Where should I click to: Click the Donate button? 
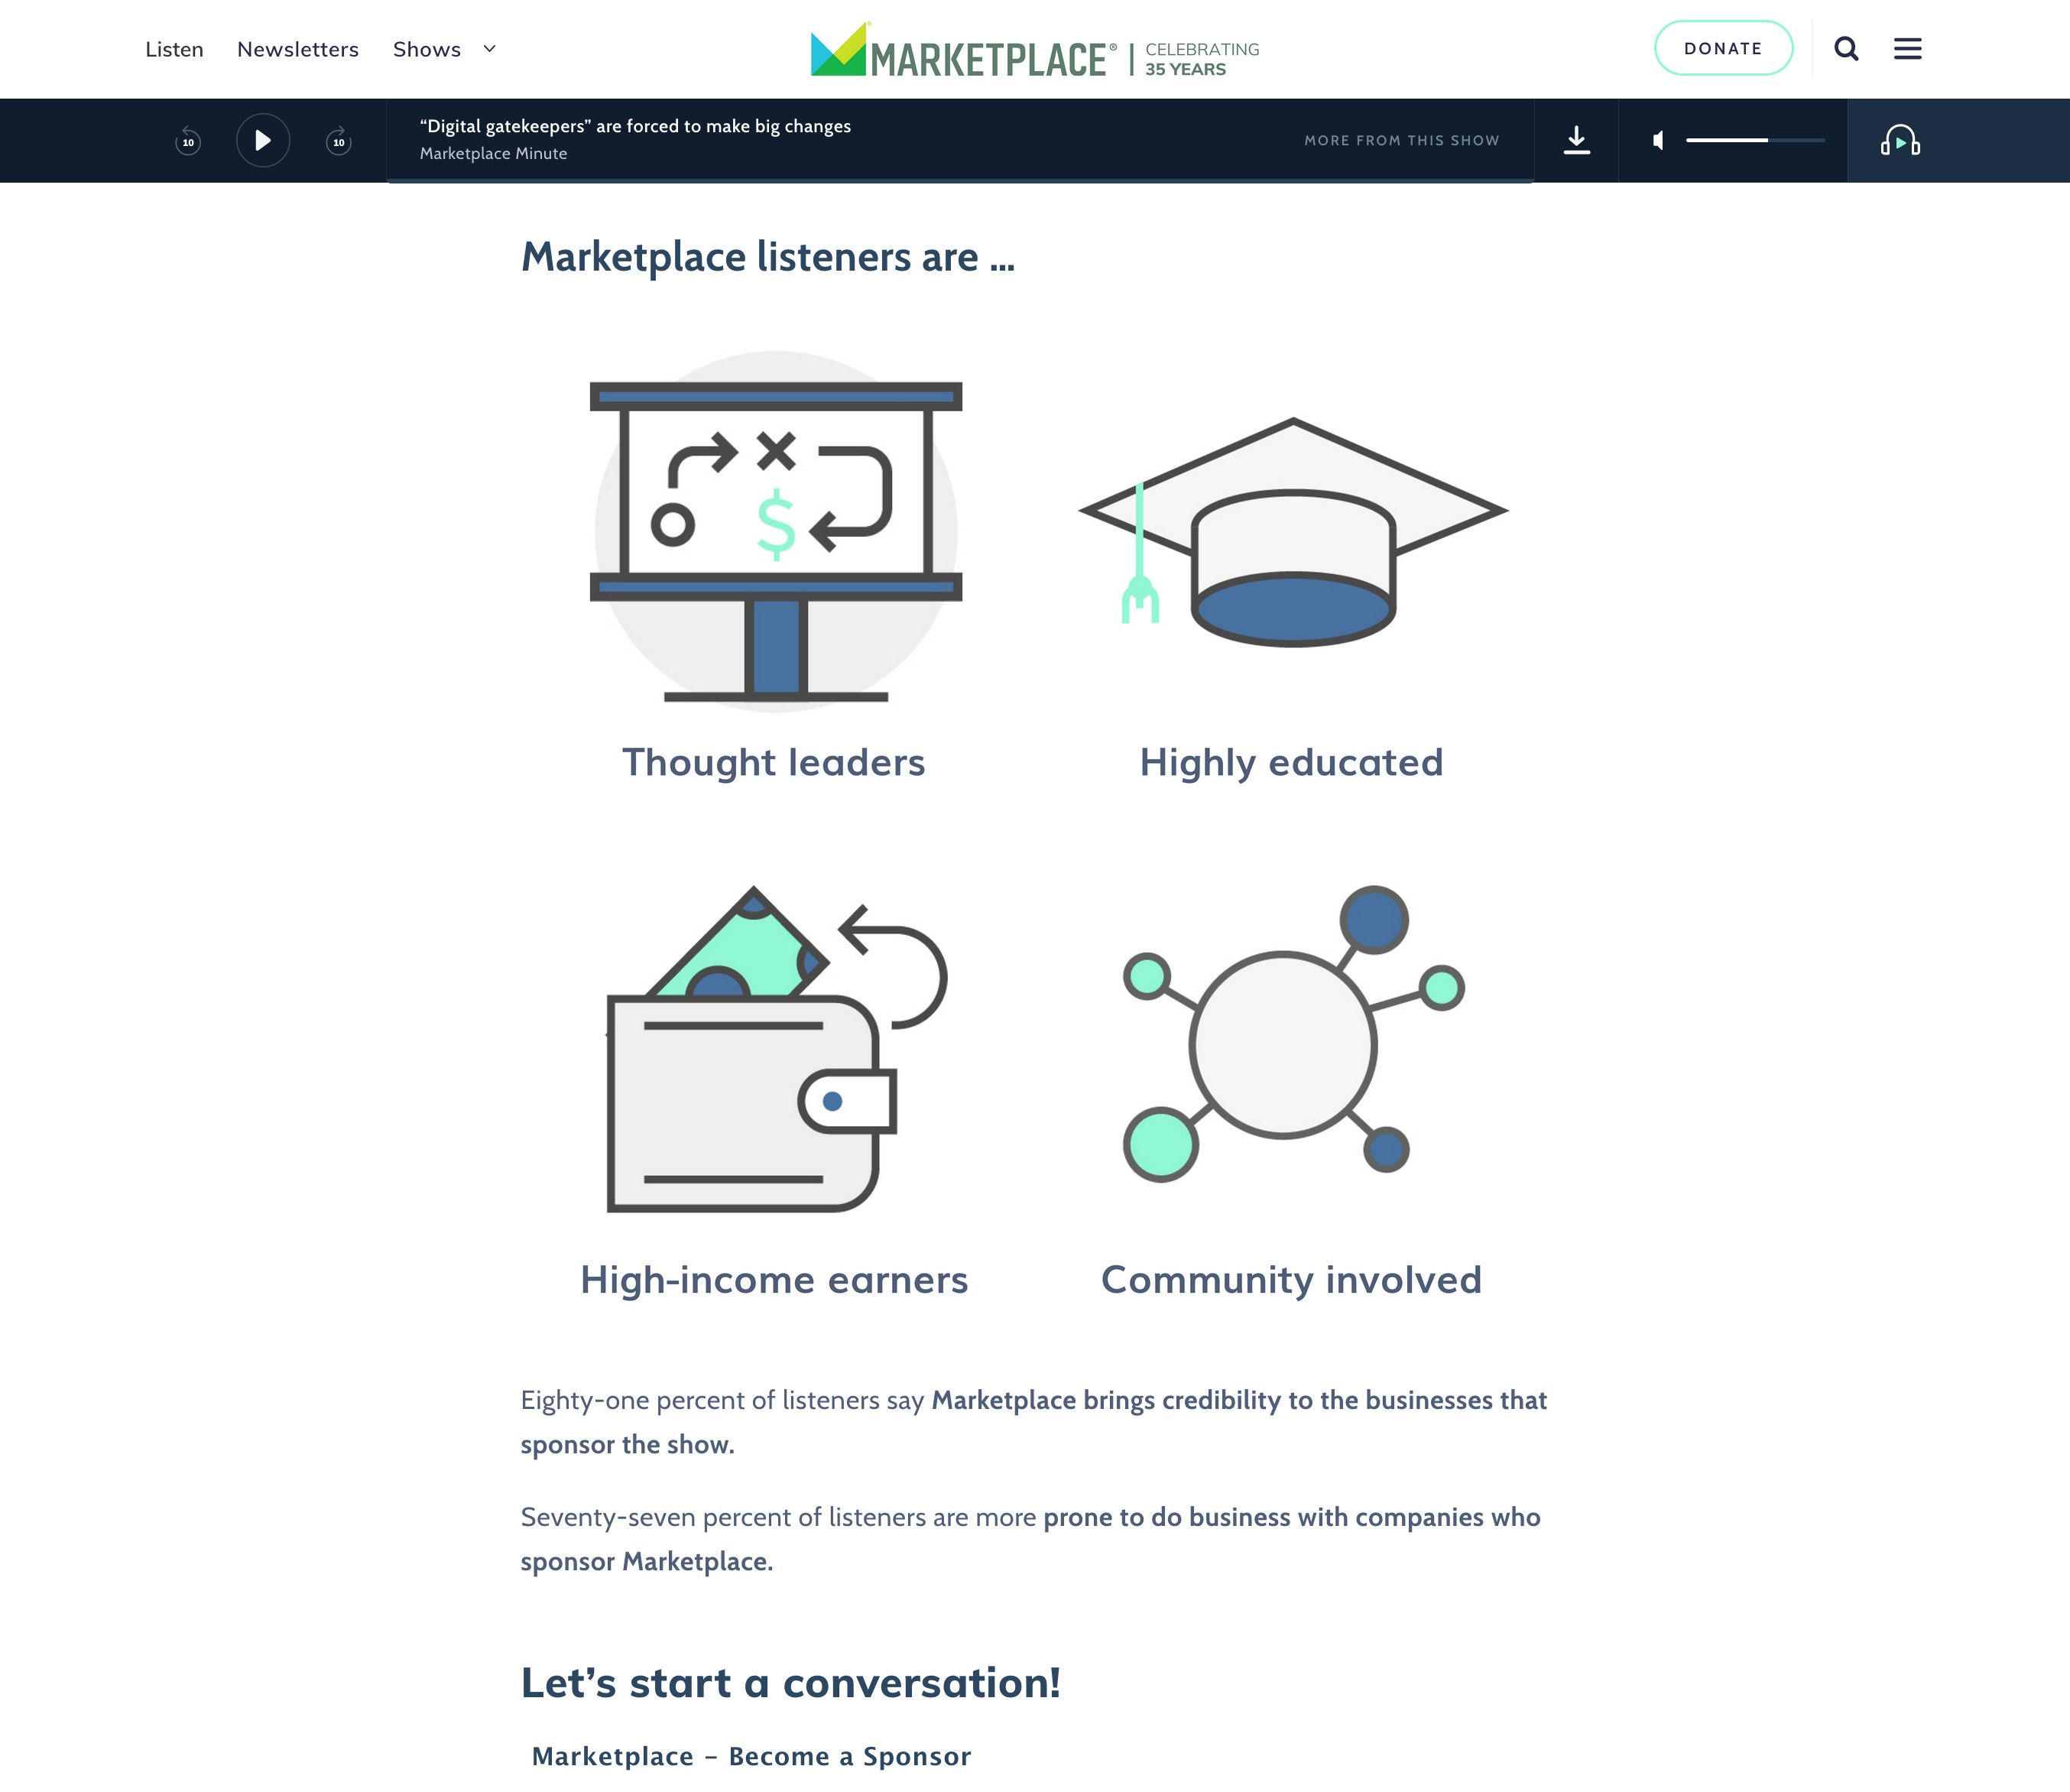[1722, 48]
